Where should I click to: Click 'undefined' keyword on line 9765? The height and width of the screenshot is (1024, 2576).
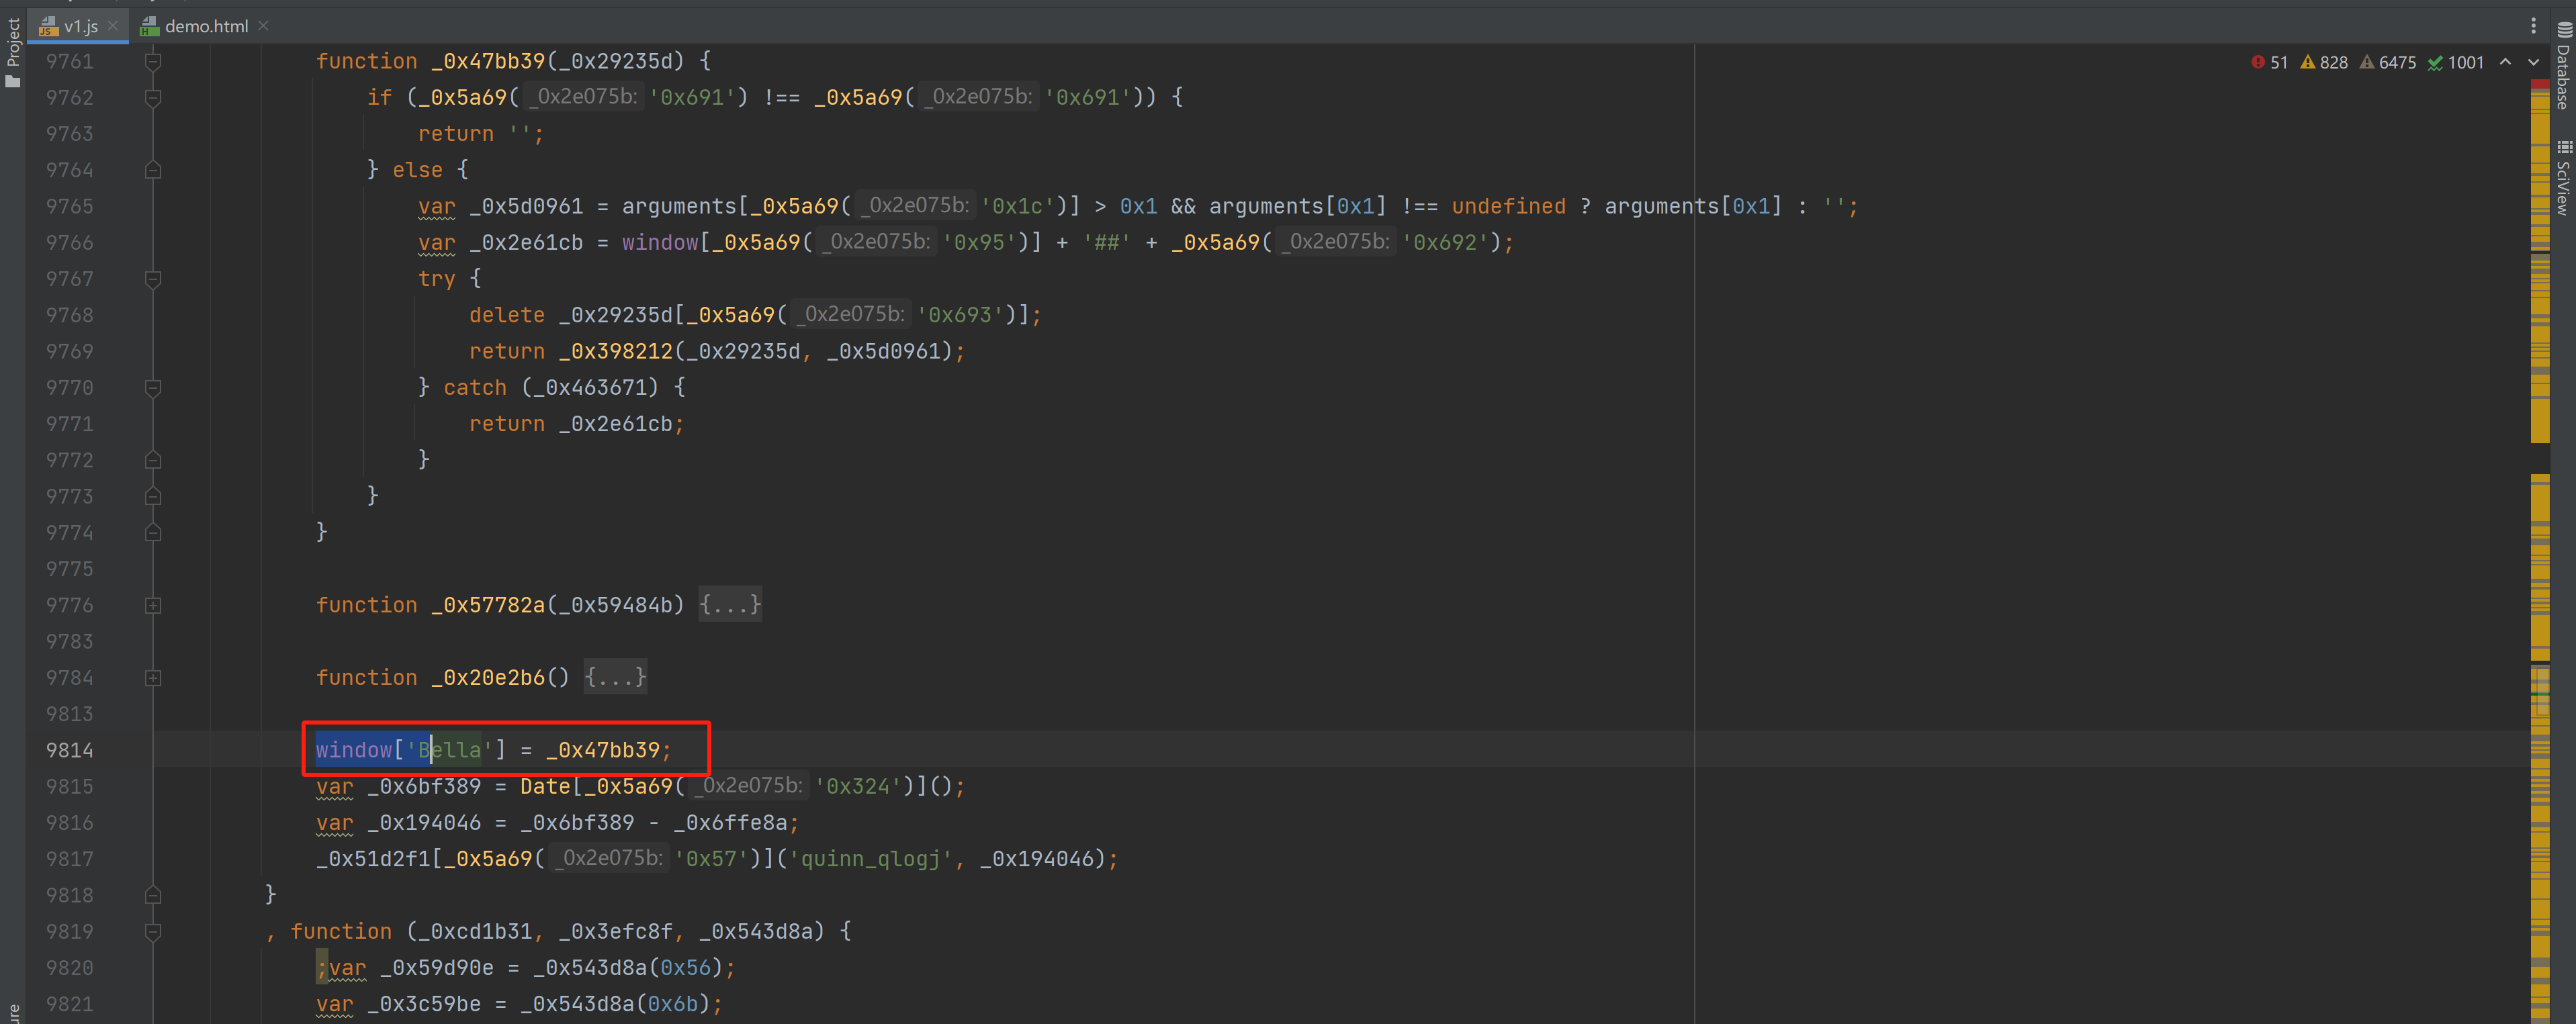point(1508,206)
